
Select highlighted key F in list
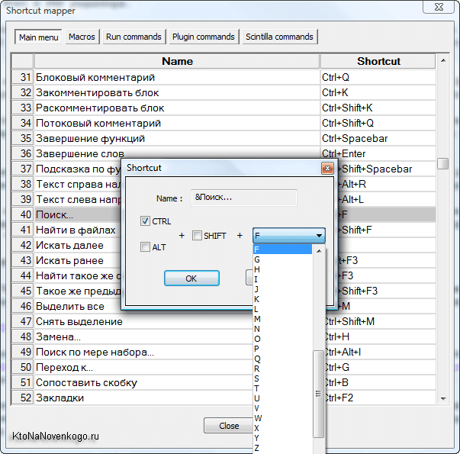282,250
